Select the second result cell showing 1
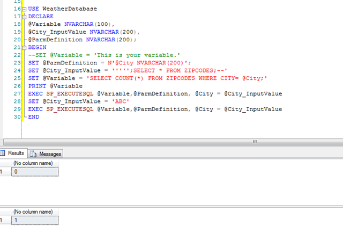 coord(35,220)
